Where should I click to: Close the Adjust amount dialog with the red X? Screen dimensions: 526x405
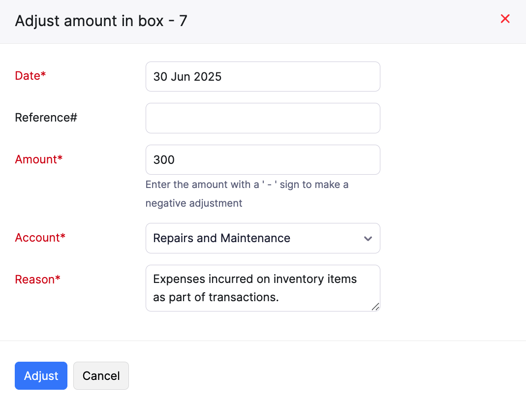pos(505,19)
